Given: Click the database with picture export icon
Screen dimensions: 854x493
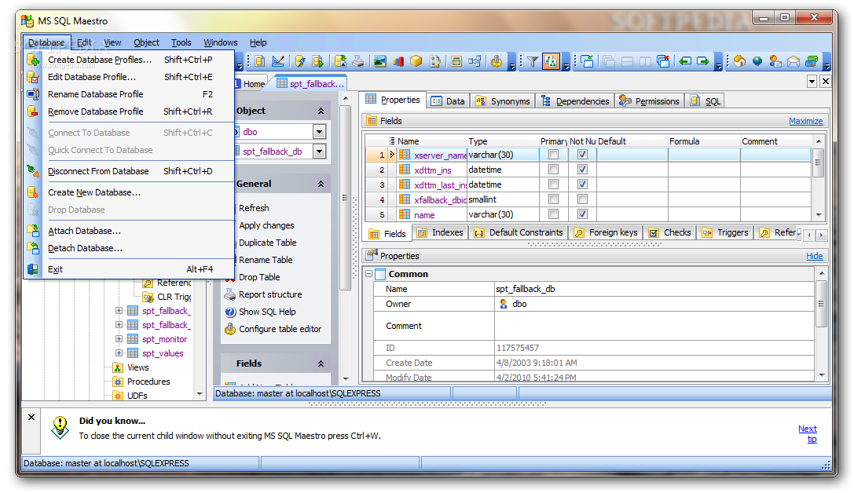Looking at the screenshot, I should pos(340,61).
